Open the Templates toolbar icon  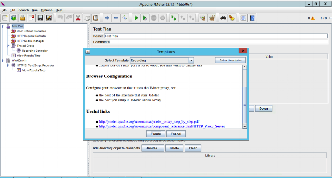click(x=14, y=18)
